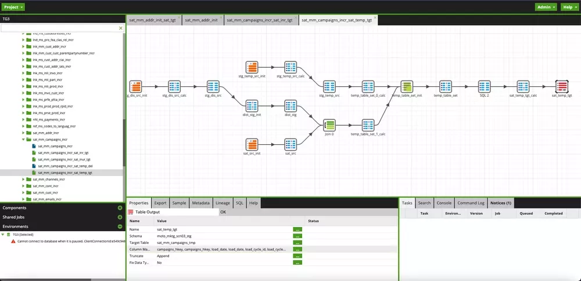581x281 pixels.
Task: Select the sat_src_init table input node
Action: [252, 145]
